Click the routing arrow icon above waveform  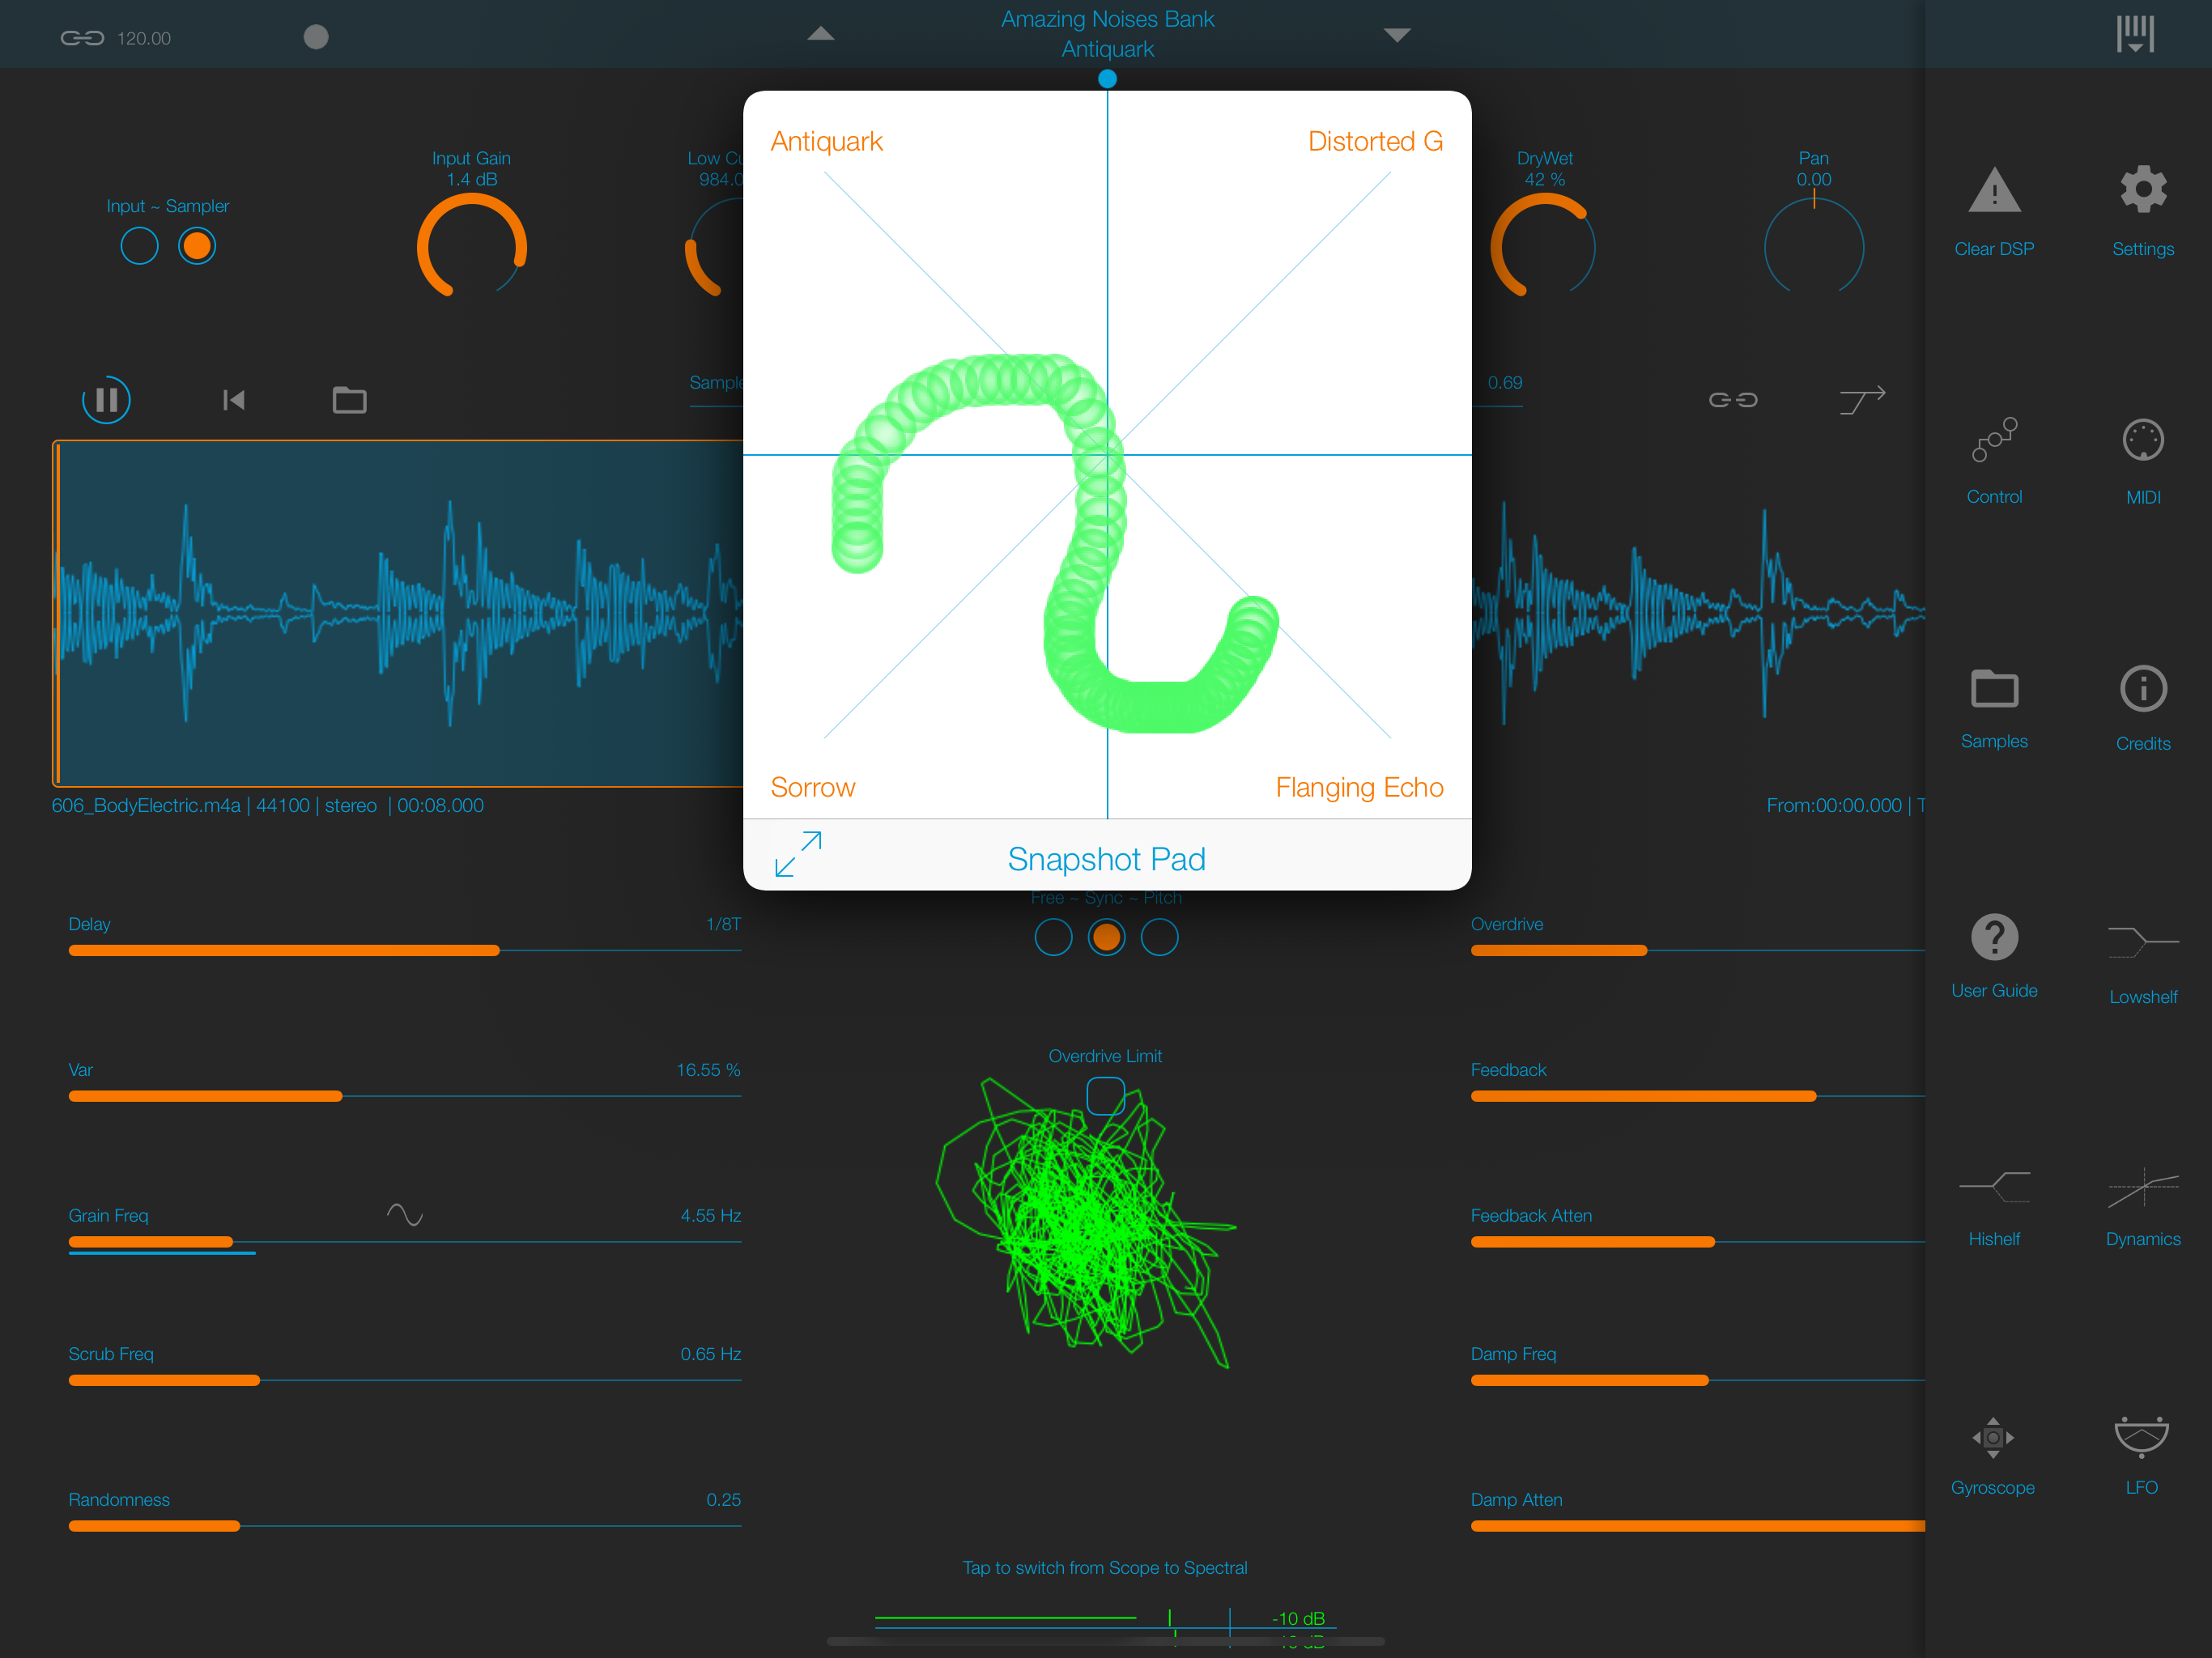(1862, 399)
